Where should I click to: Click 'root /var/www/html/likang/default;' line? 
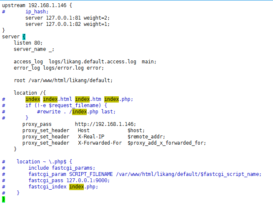(63, 80)
